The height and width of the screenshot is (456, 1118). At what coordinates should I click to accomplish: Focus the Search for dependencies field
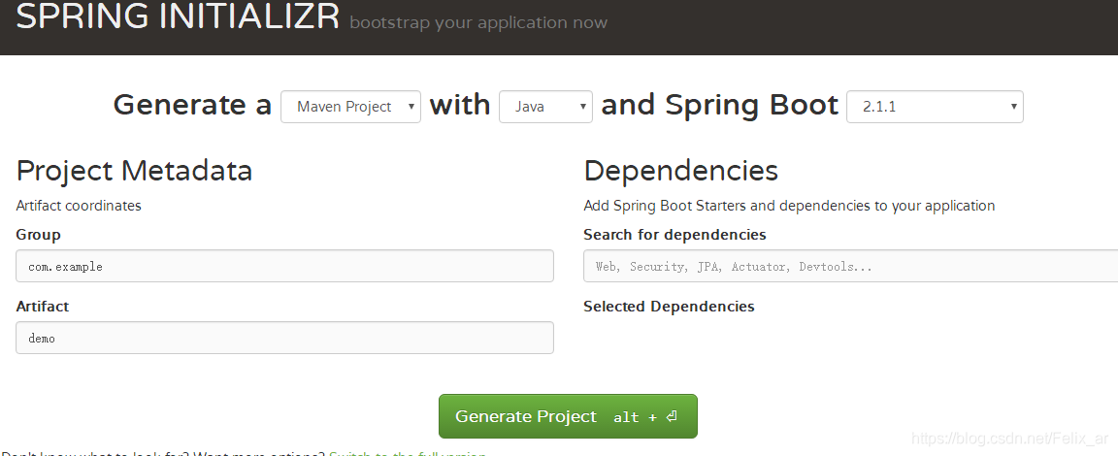pyautogui.click(x=850, y=266)
